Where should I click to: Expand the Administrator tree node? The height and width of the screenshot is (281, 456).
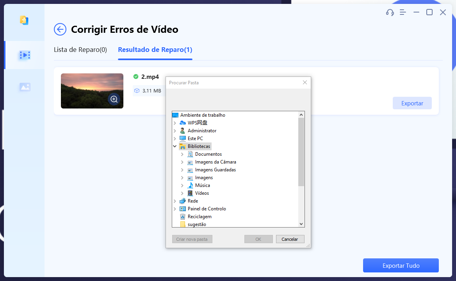(x=175, y=131)
